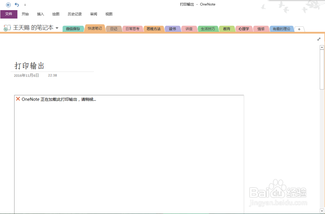Switch to the 教育 section tab
The width and height of the screenshot is (325, 214).
[227, 29]
